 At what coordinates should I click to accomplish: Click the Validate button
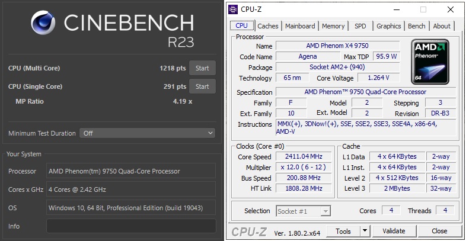coord(394,231)
